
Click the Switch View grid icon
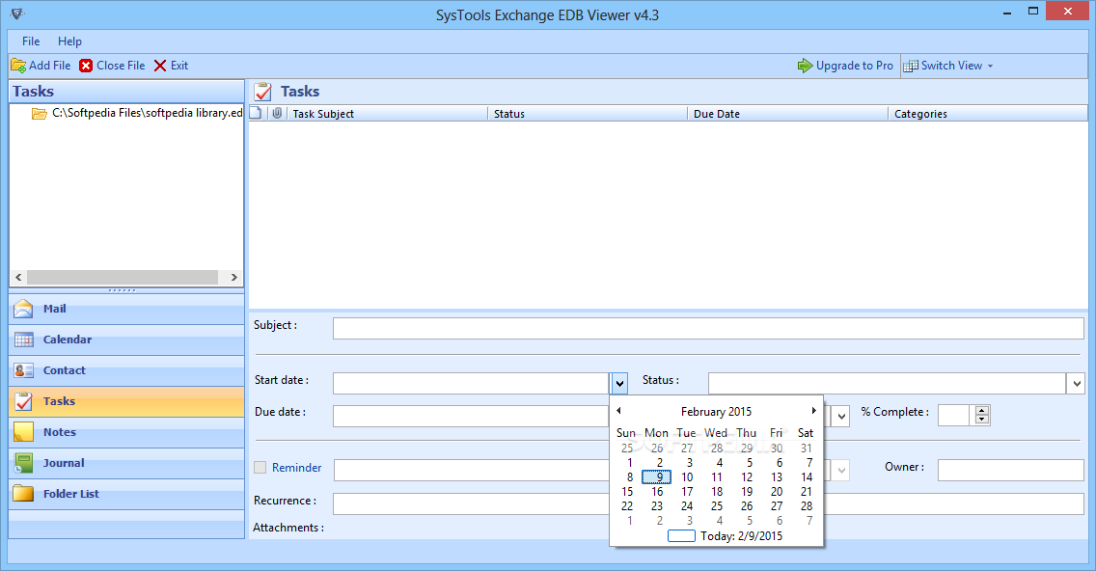coord(911,66)
